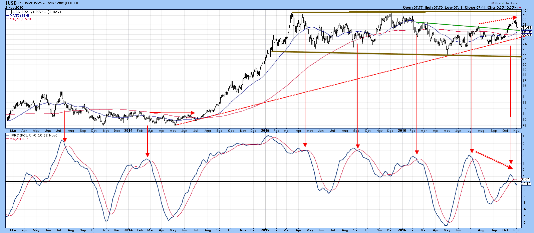Click the dotted red arrowhead near price 99
Screen dimensions: 534x233
pos(514,18)
